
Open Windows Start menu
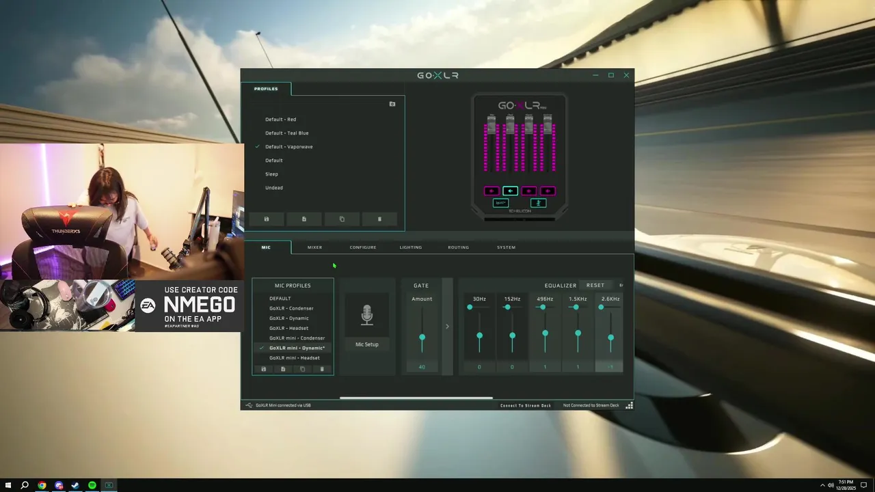[8, 485]
